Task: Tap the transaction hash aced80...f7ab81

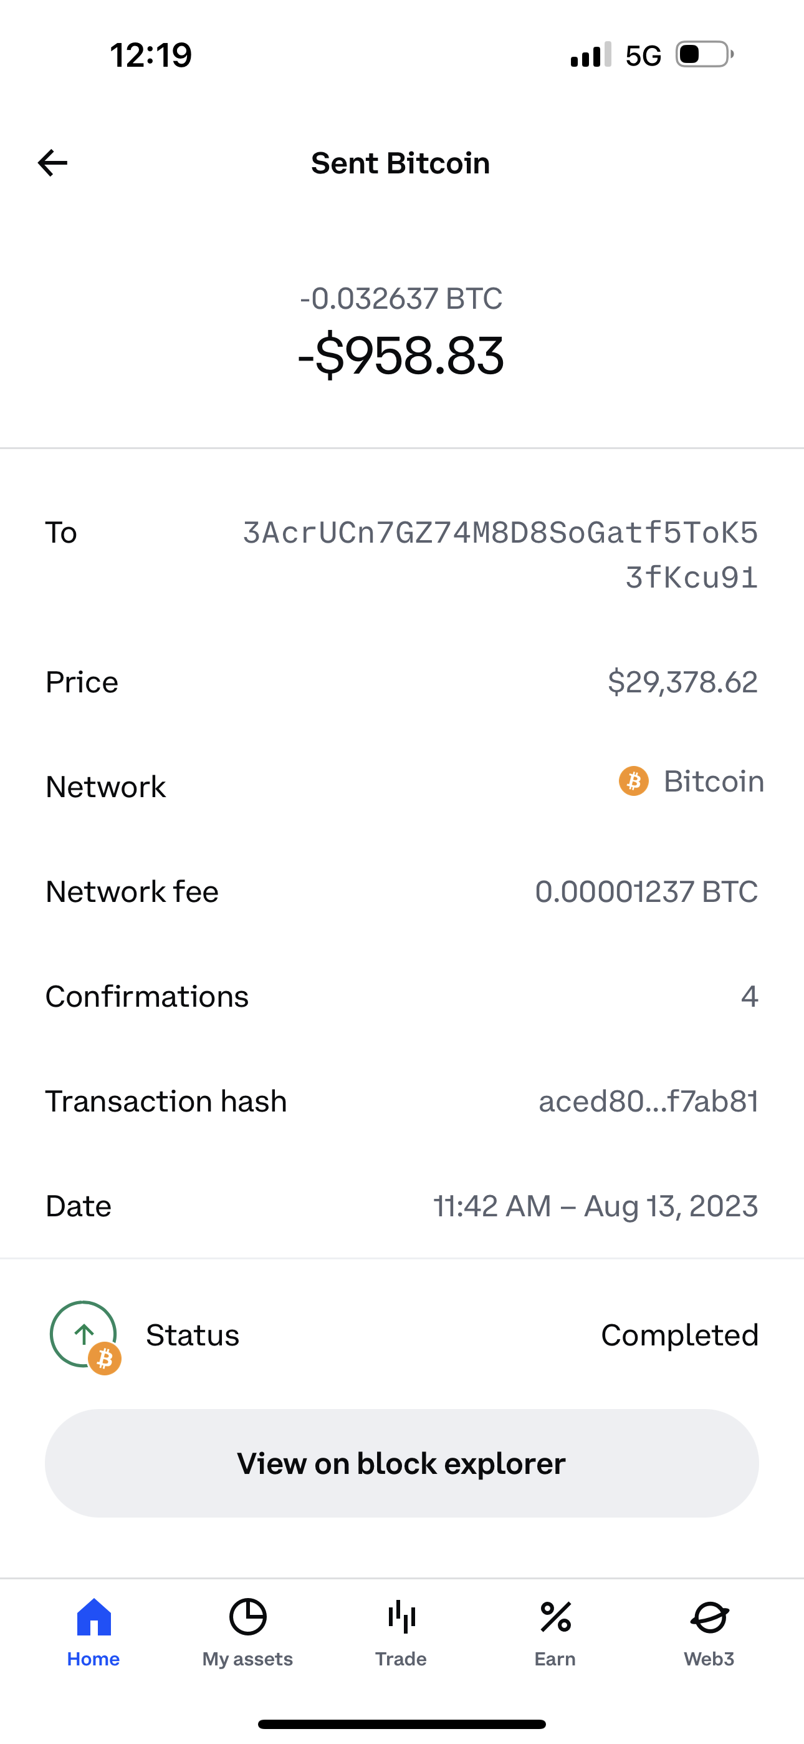Action: coord(648,1101)
